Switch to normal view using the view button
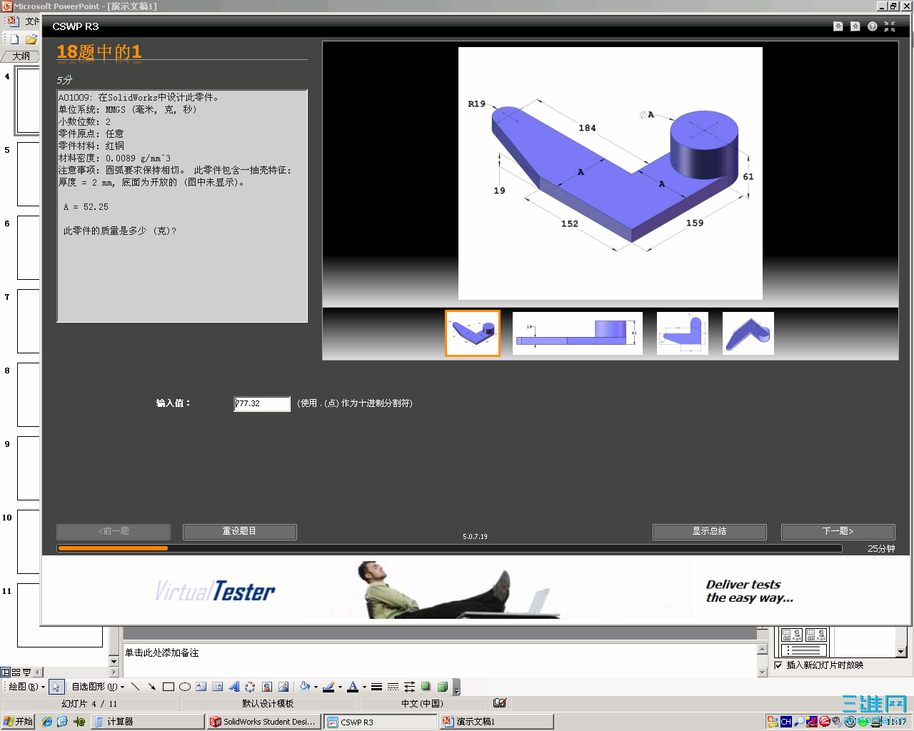The image size is (914, 731). 6,672
